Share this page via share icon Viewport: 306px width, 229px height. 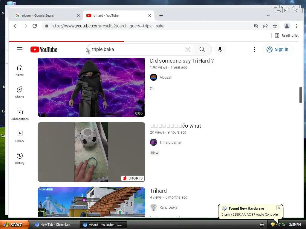(265, 26)
